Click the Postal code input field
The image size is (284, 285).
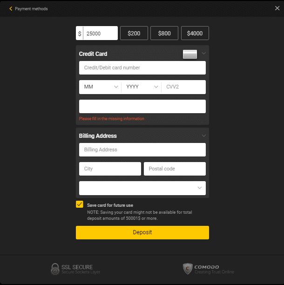(175, 169)
